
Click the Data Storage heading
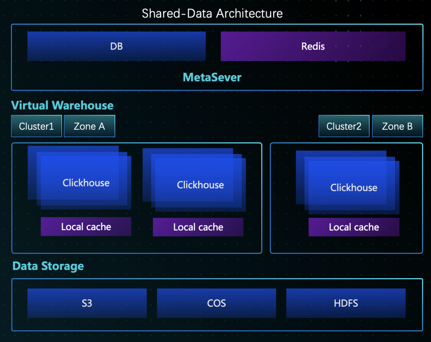(48, 266)
